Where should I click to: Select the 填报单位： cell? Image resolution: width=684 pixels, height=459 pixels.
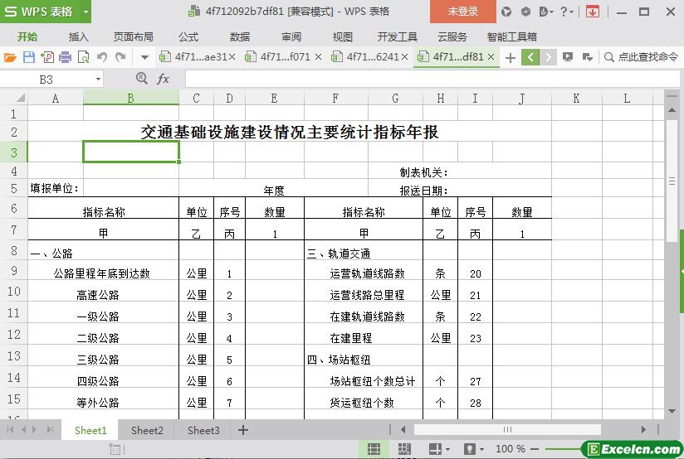tap(55, 188)
